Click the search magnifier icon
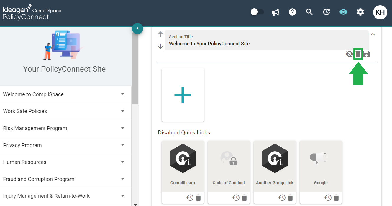The height and width of the screenshot is (206, 392). click(x=309, y=12)
